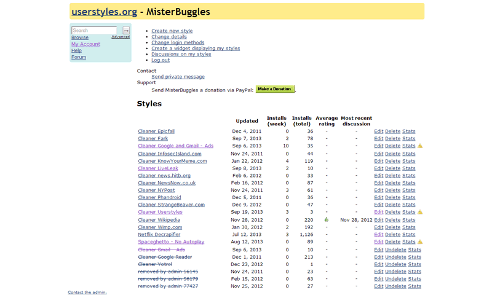Undelete Cleaner Gmail - Ads style
The height and width of the screenshot is (298, 492).
[x=395, y=249]
